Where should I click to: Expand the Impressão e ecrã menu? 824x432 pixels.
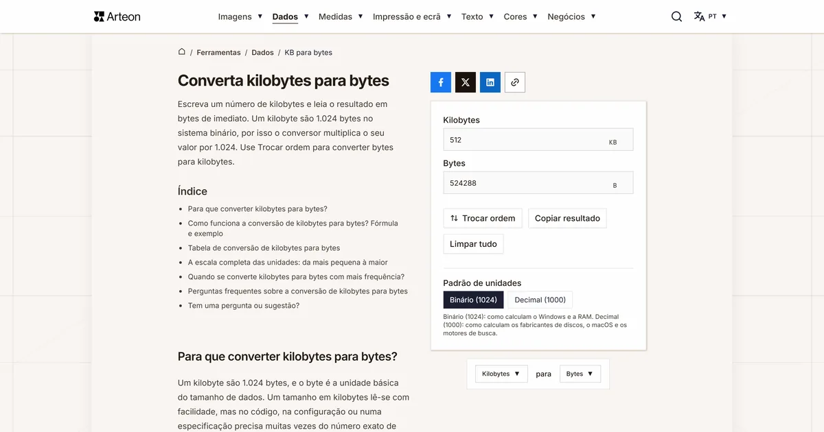coord(412,16)
